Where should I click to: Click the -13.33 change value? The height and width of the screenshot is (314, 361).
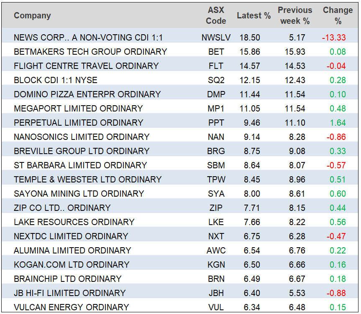pos(334,38)
